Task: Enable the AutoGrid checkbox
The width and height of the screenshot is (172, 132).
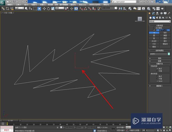Action: pos(154,28)
